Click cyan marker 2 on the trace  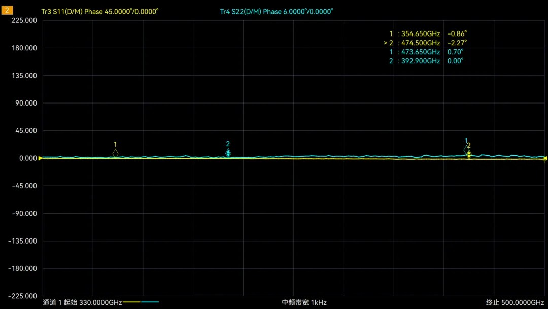click(x=228, y=153)
